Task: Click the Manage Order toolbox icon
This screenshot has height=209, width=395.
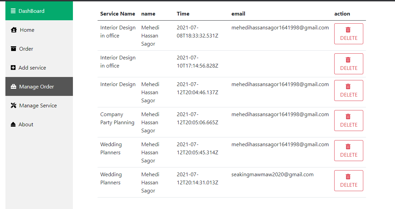Action: 14,86
